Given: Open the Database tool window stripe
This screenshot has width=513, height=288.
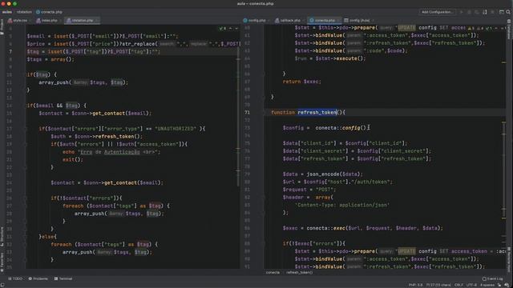Looking at the screenshot, I should point(509,28).
